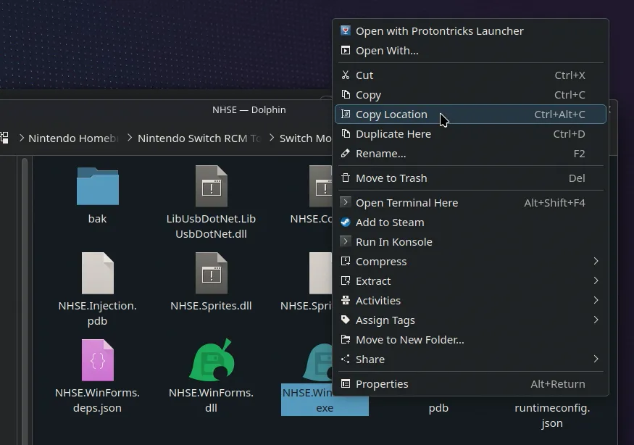
Task: Select the LibUsbDotNet.LibUsbDotNet.dll file icon
Action: pos(211,186)
